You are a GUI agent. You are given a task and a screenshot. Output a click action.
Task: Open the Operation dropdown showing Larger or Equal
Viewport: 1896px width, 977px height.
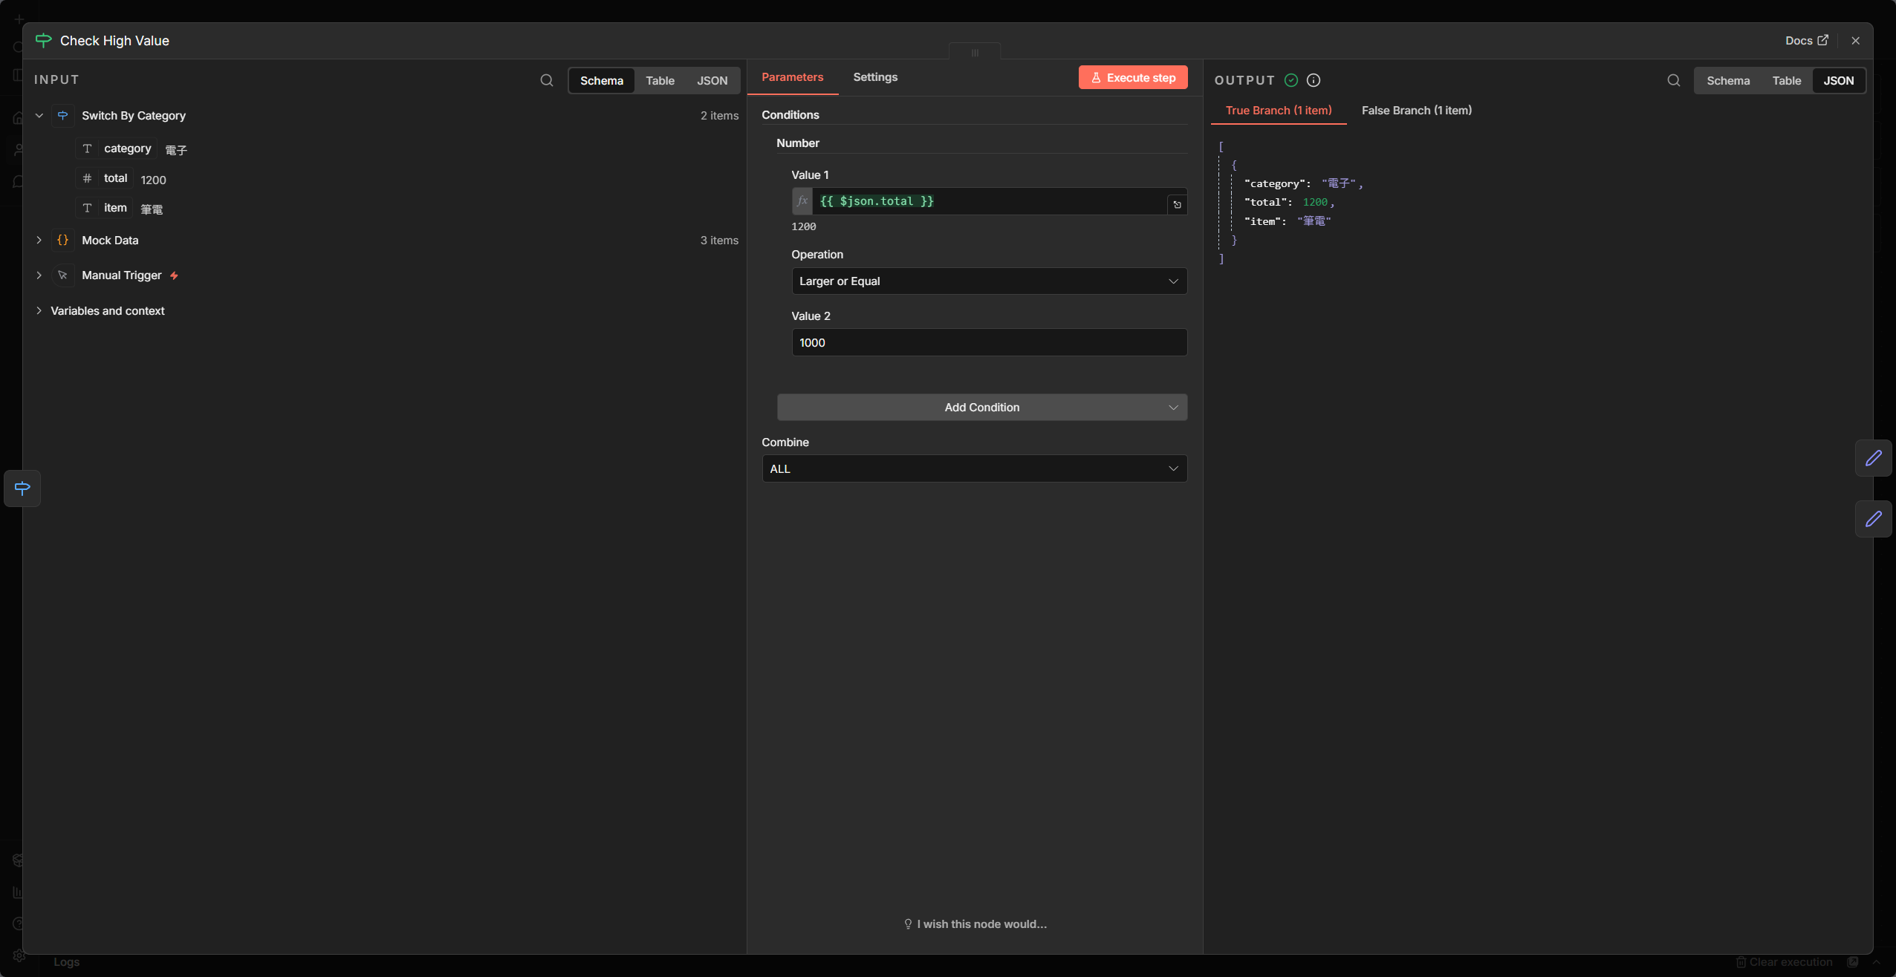988,281
